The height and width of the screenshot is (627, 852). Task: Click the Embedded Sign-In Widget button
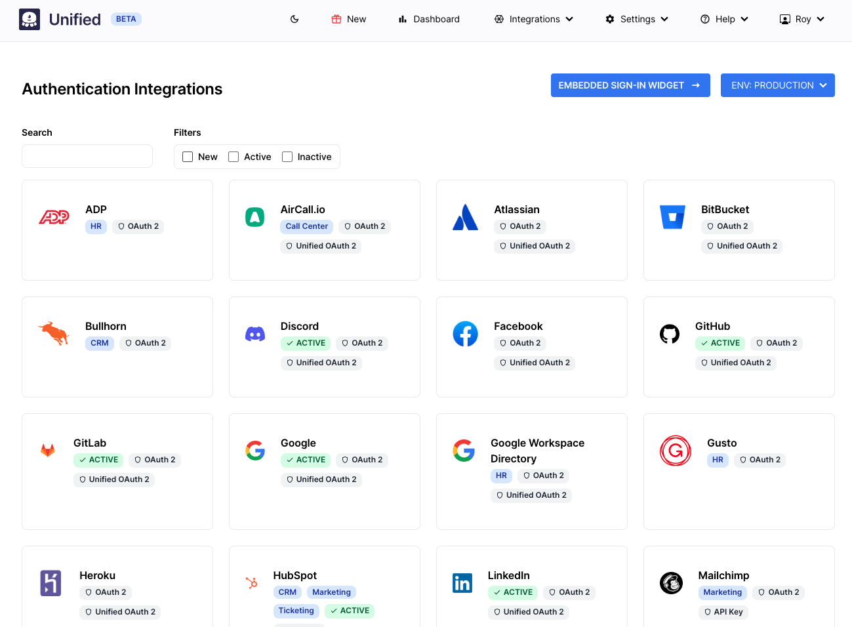[x=630, y=85]
